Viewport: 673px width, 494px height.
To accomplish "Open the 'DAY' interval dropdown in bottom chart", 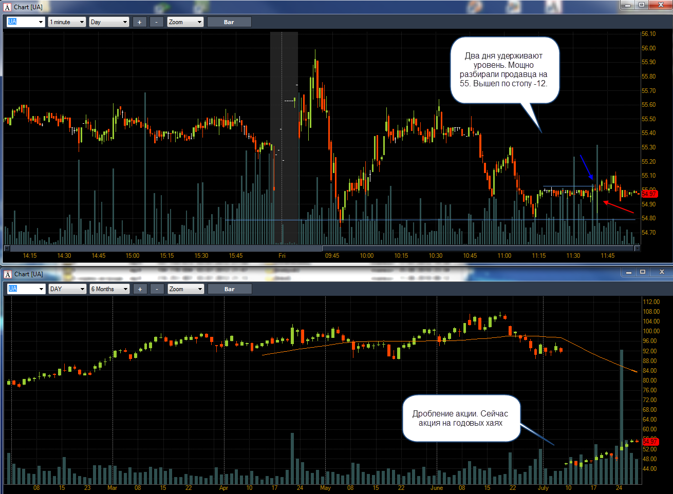I will coord(67,289).
